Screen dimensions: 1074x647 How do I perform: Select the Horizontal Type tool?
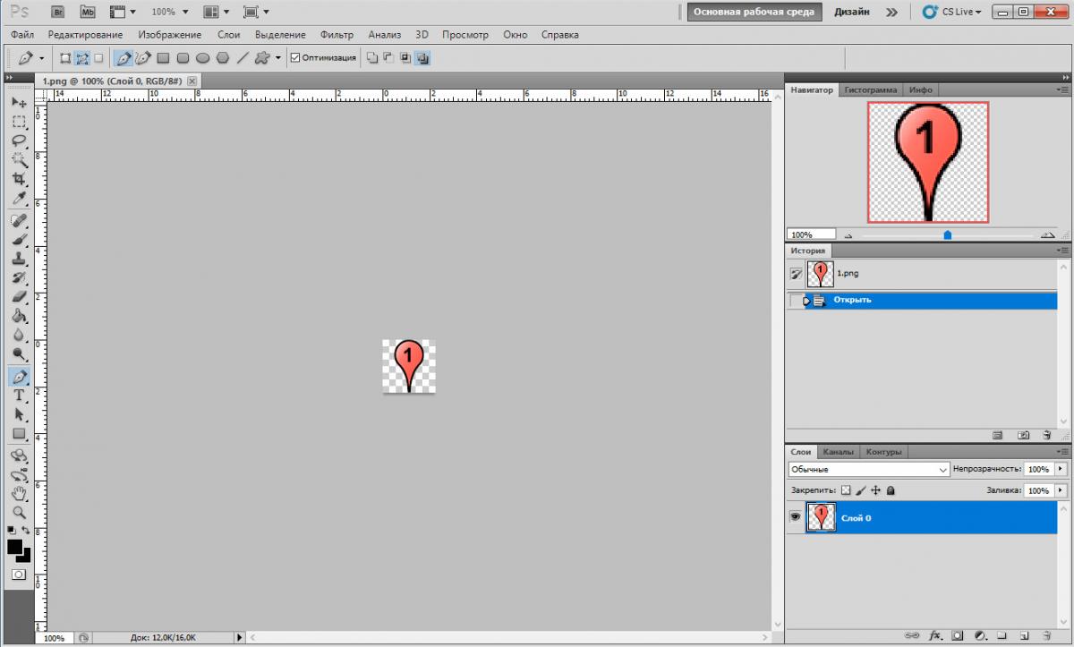18,396
